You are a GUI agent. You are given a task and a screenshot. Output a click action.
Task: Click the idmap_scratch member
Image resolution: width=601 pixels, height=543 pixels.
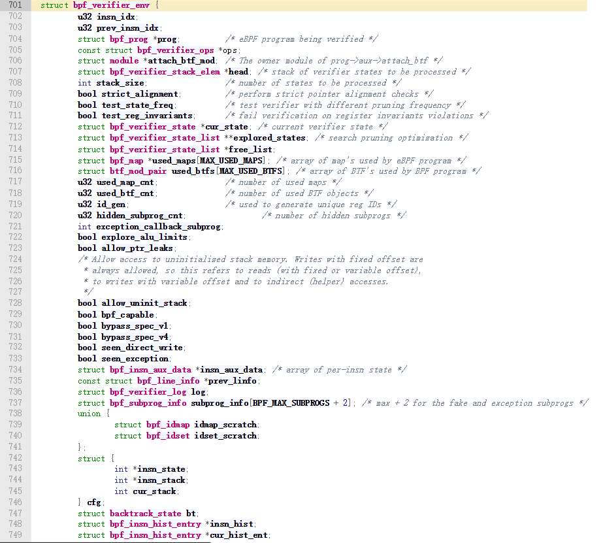[x=225, y=425]
